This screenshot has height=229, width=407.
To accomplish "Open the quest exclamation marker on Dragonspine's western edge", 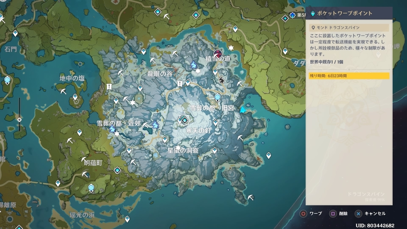I will point(109,87).
